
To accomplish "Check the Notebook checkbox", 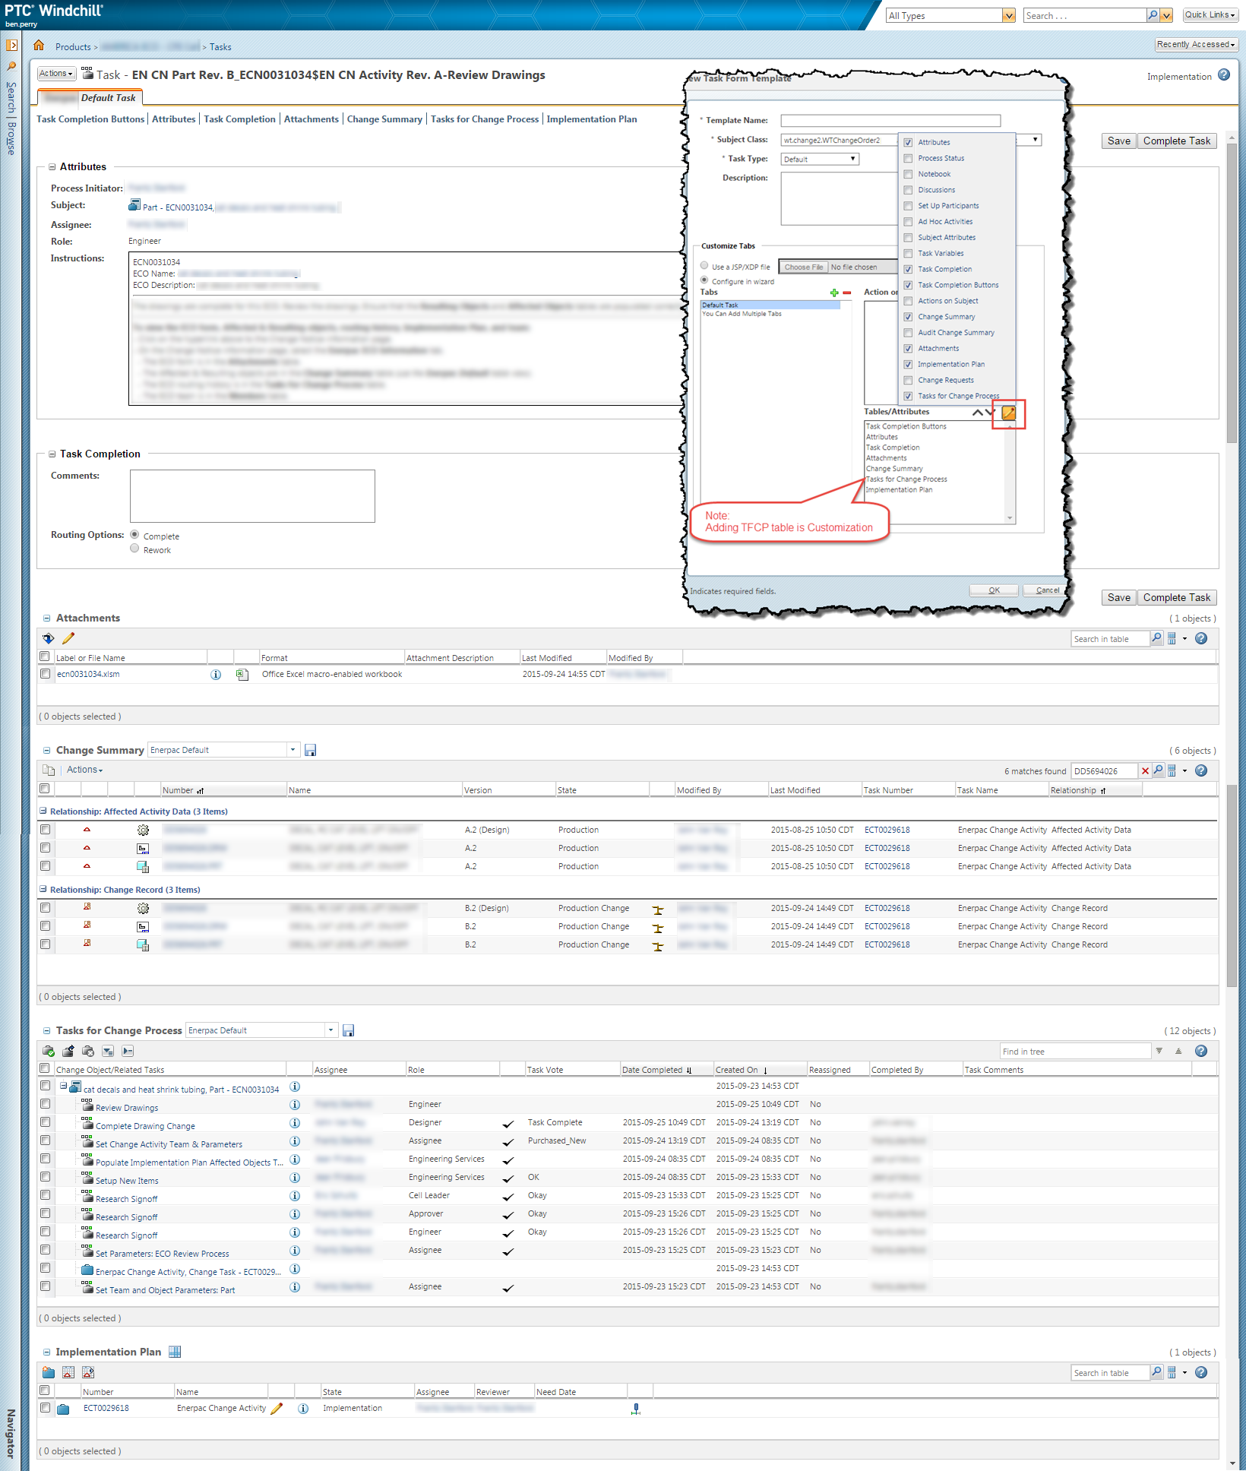I will (x=908, y=174).
